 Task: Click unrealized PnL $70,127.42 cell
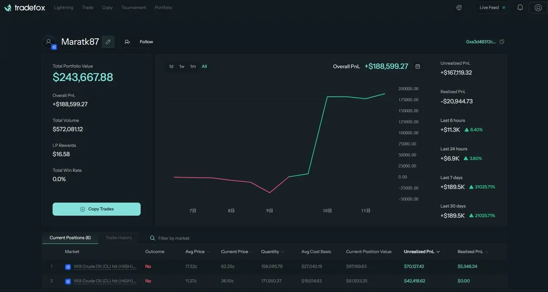(414, 266)
